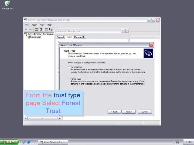Click the Export List toolbar icon
Image resolution: width=194 pixels, height=145 pixels.
coord(51,29)
